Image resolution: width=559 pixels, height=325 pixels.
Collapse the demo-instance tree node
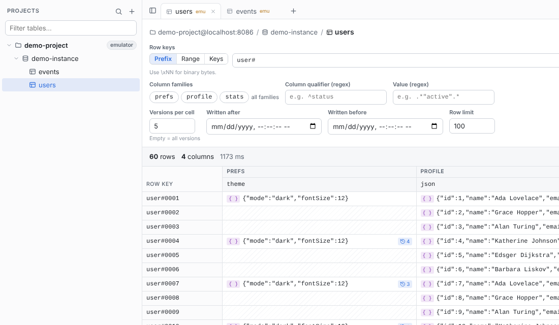point(16,58)
